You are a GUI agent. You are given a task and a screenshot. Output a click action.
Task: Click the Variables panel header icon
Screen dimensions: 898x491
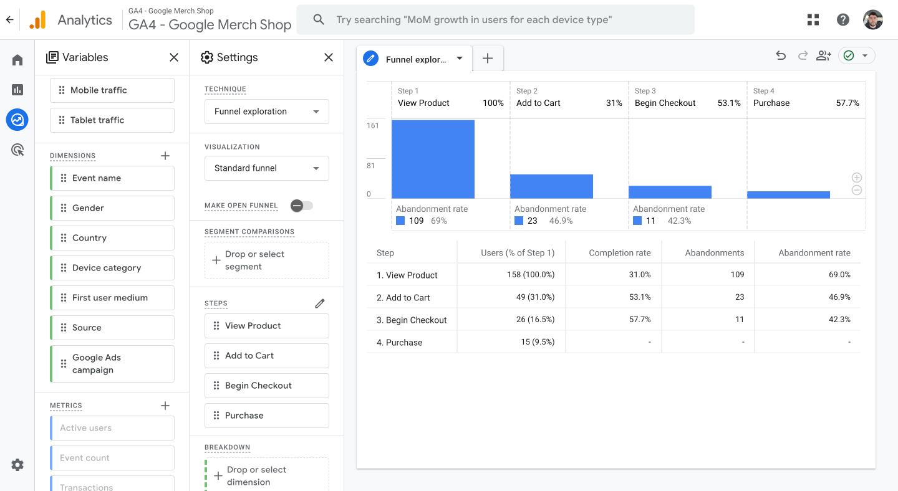52,57
